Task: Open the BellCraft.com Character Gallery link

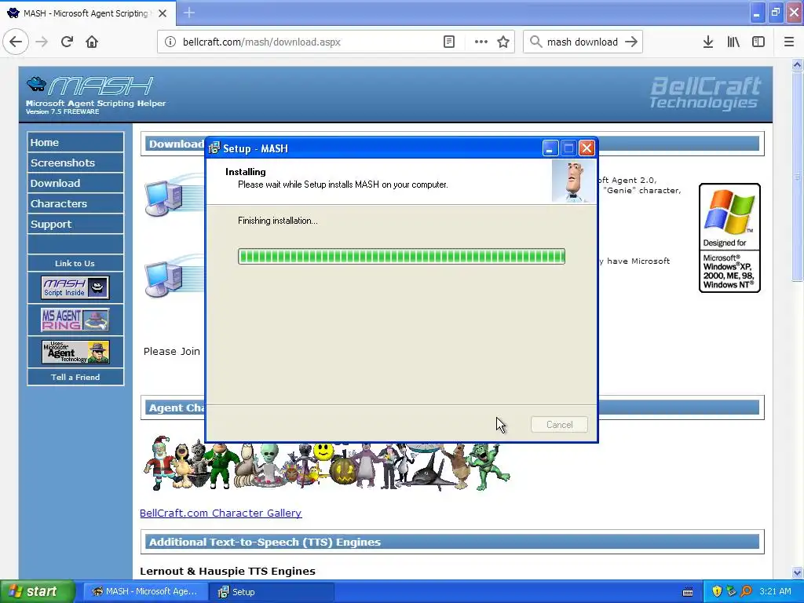Action: click(x=221, y=513)
